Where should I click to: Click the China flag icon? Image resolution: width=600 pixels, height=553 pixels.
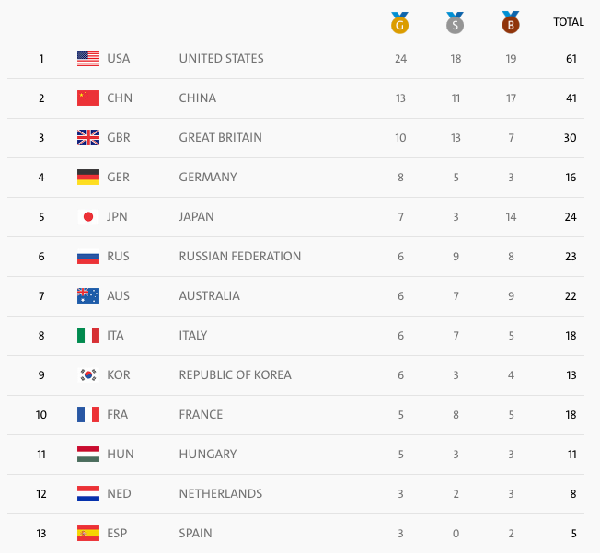88,98
